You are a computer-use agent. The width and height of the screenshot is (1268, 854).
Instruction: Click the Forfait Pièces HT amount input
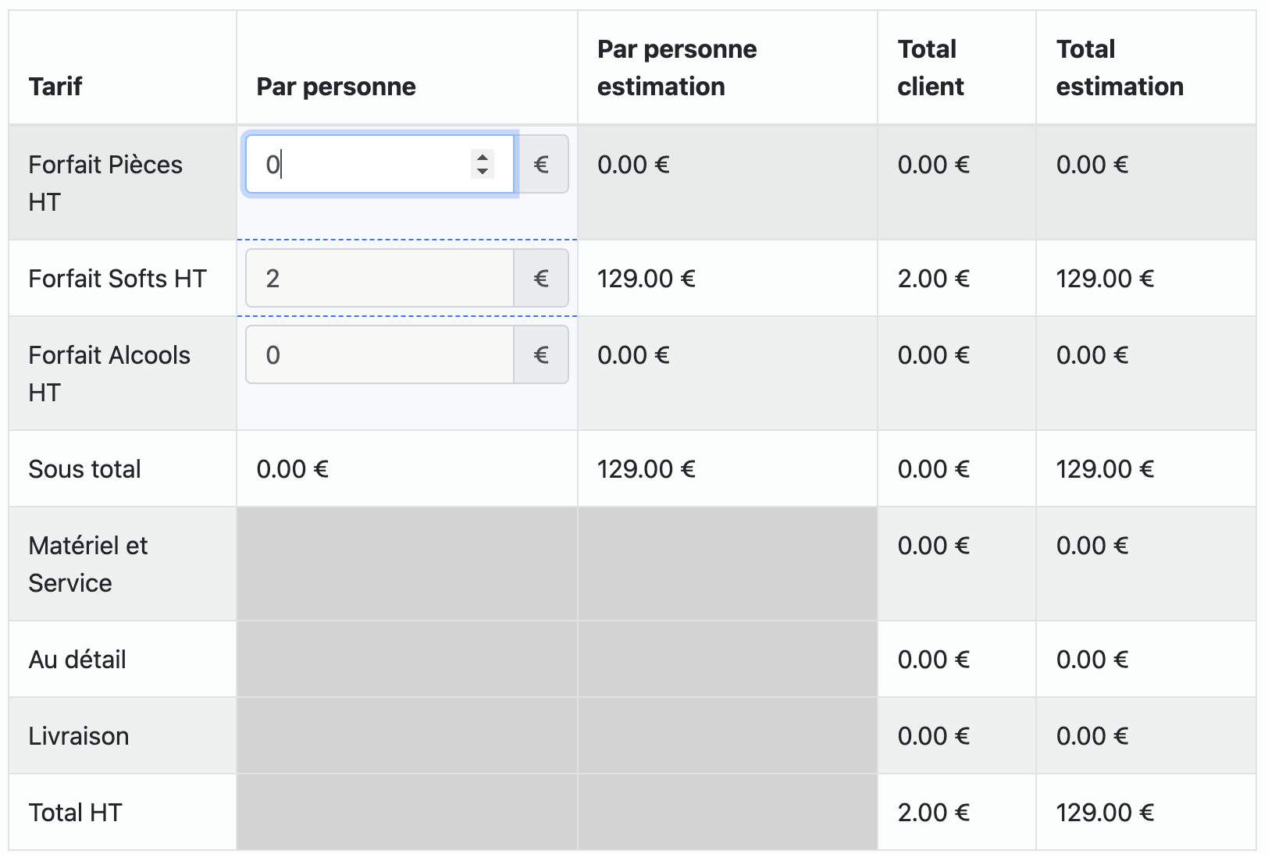tap(359, 164)
